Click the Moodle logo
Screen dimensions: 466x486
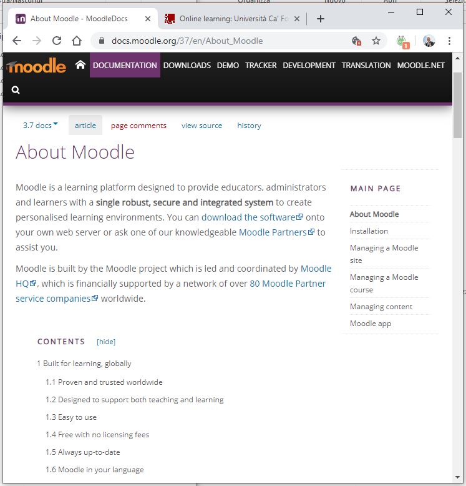pos(36,66)
